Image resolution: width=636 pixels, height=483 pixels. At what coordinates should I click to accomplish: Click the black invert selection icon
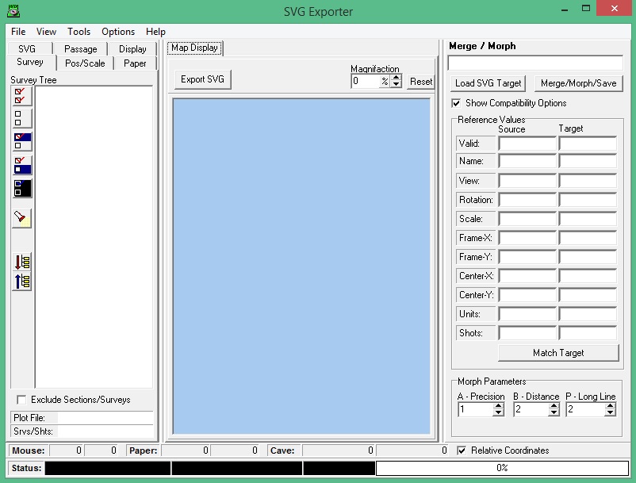coord(21,188)
